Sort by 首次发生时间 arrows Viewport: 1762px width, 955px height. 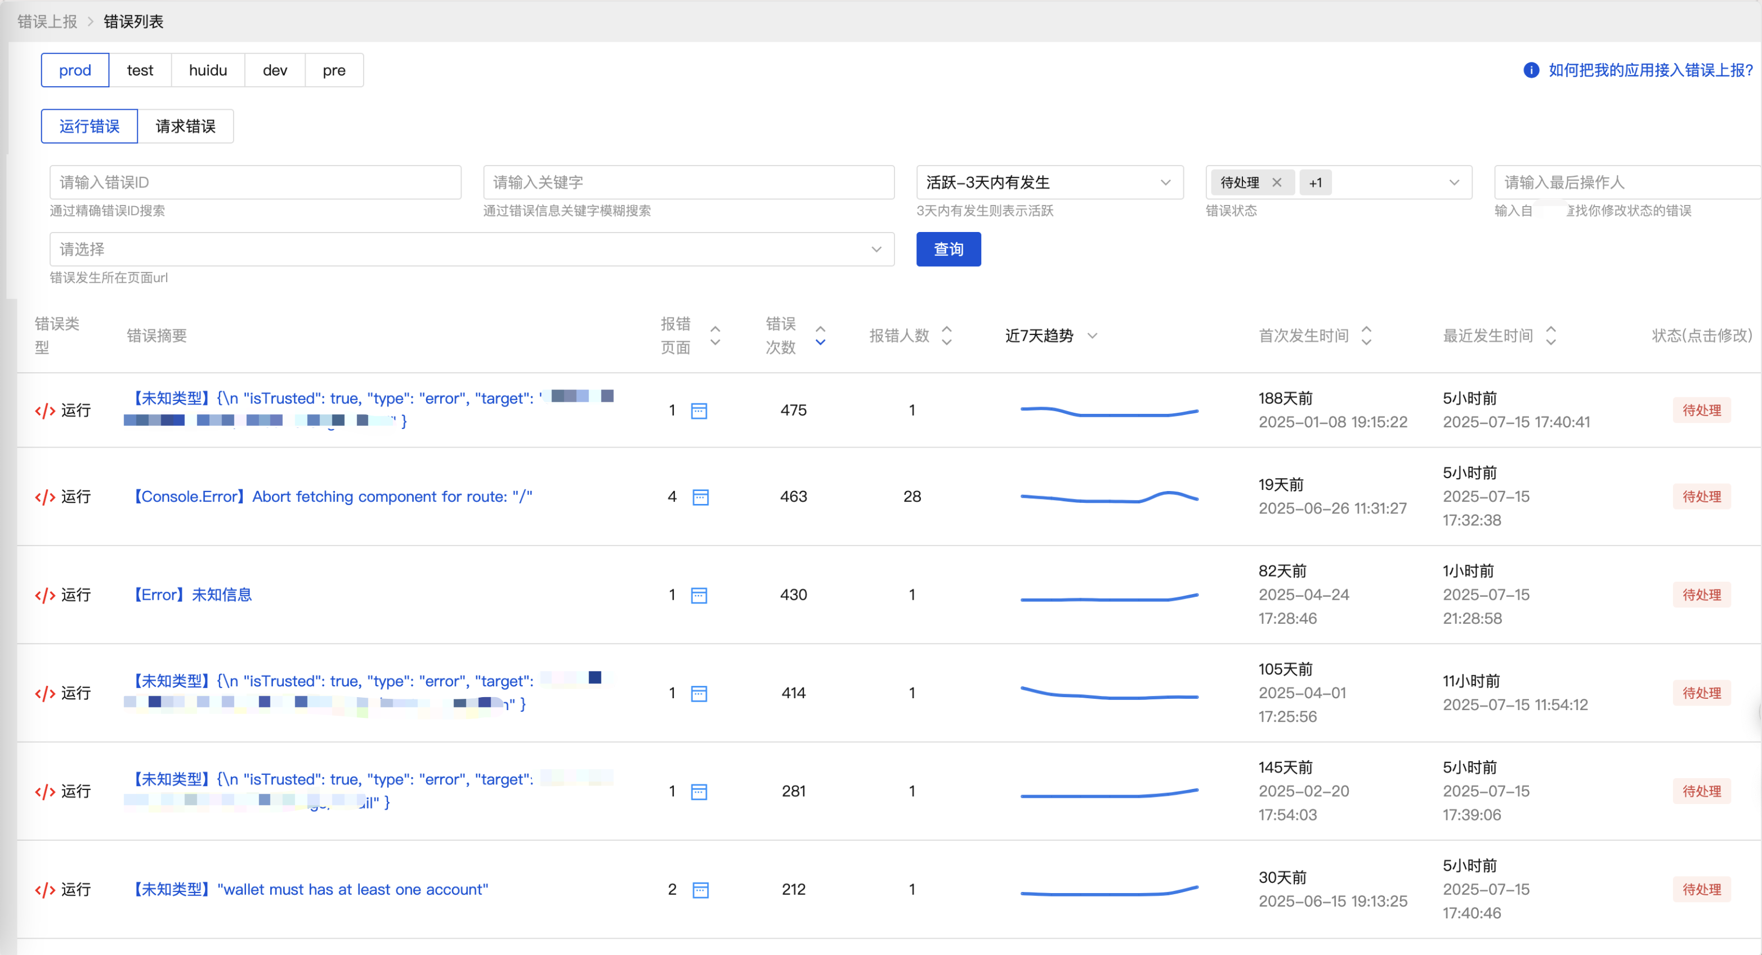pyautogui.click(x=1366, y=335)
